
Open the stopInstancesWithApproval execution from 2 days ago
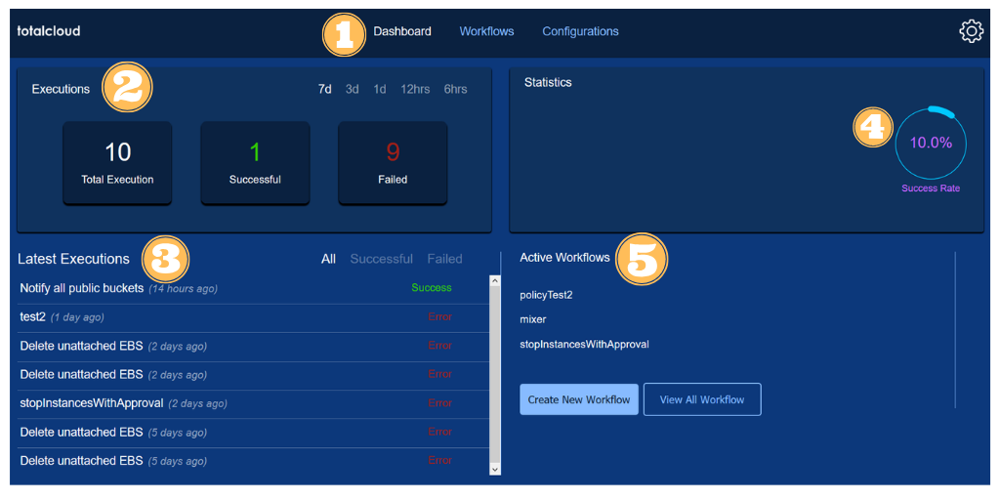[253, 403]
